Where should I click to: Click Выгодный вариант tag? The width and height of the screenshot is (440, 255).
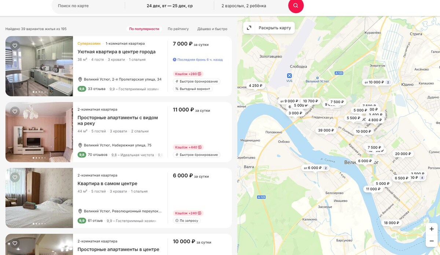192,89
